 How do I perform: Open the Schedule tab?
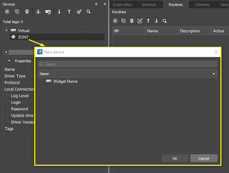(x=149, y=5)
